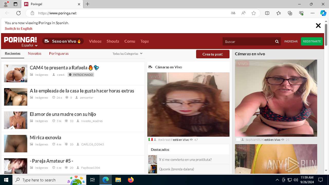The width and height of the screenshot is (329, 185).
Task: Open the Copilot sidebar icon
Action: (x=323, y=13)
